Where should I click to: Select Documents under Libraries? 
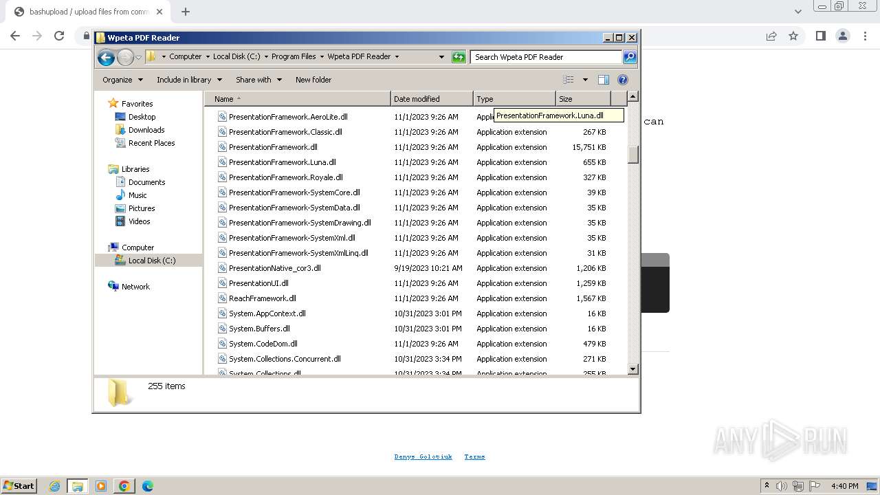(146, 182)
